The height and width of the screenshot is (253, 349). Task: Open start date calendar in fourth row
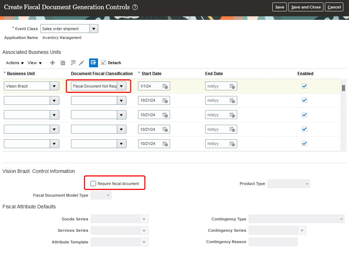(x=165, y=129)
